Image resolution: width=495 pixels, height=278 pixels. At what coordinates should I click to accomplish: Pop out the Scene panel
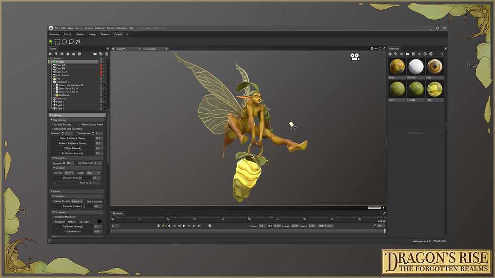(x=107, y=48)
